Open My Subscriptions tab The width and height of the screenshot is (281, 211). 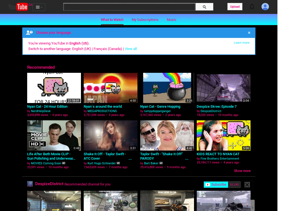point(145,20)
